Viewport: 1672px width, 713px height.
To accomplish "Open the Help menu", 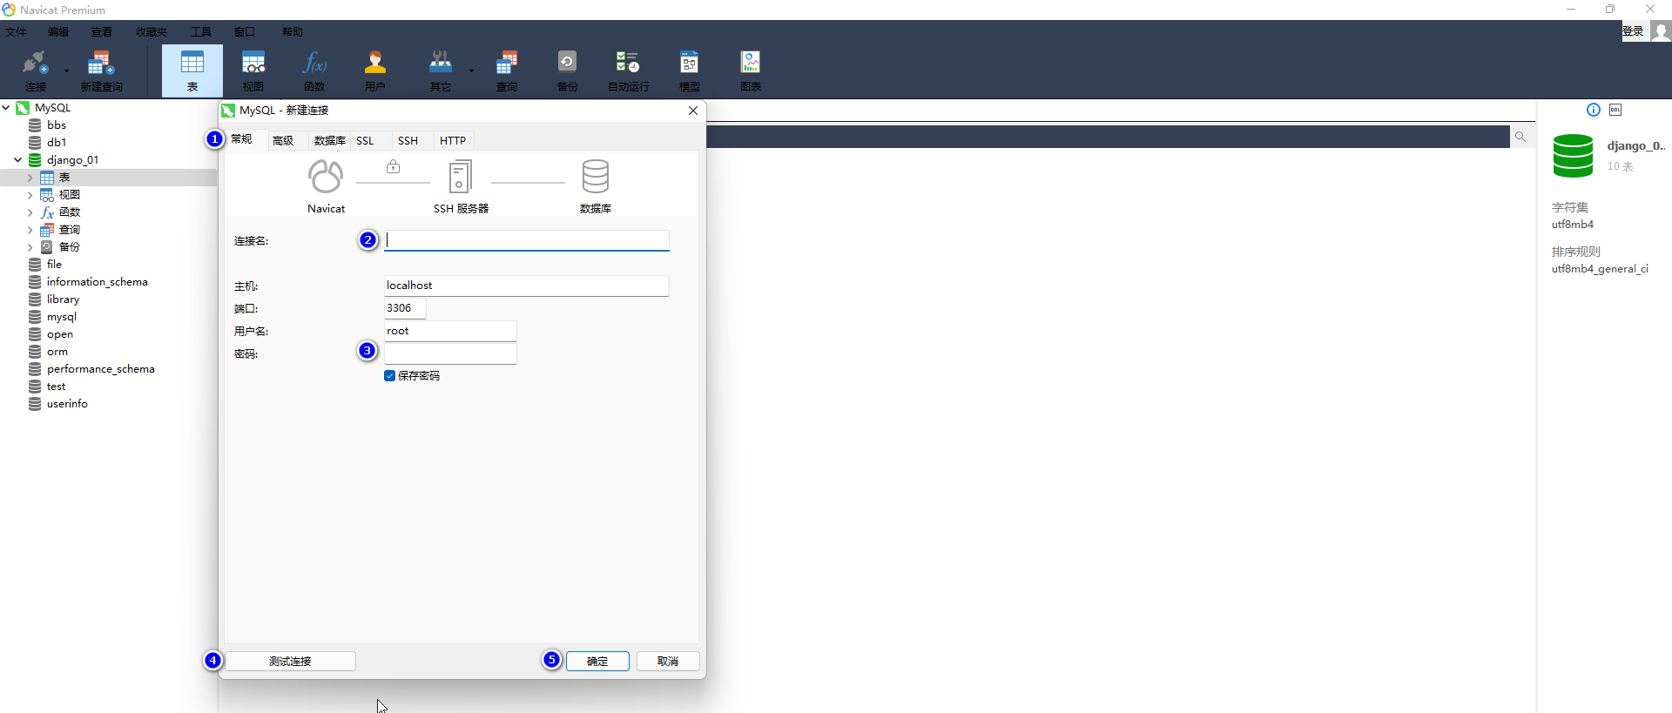I will [293, 32].
